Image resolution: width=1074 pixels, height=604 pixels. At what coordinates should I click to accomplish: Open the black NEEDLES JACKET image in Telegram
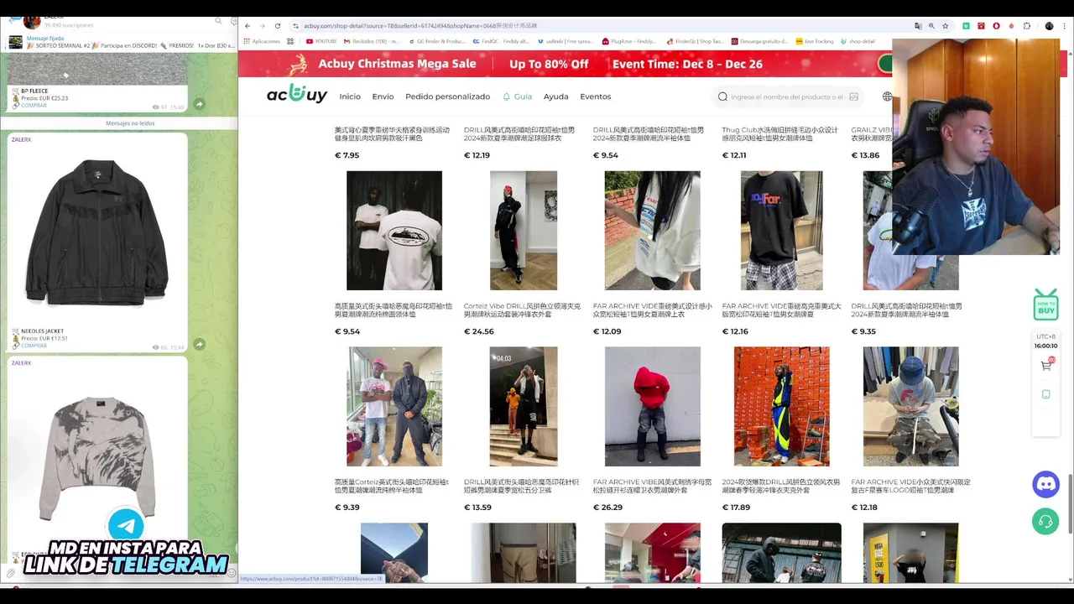tap(96, 233)
